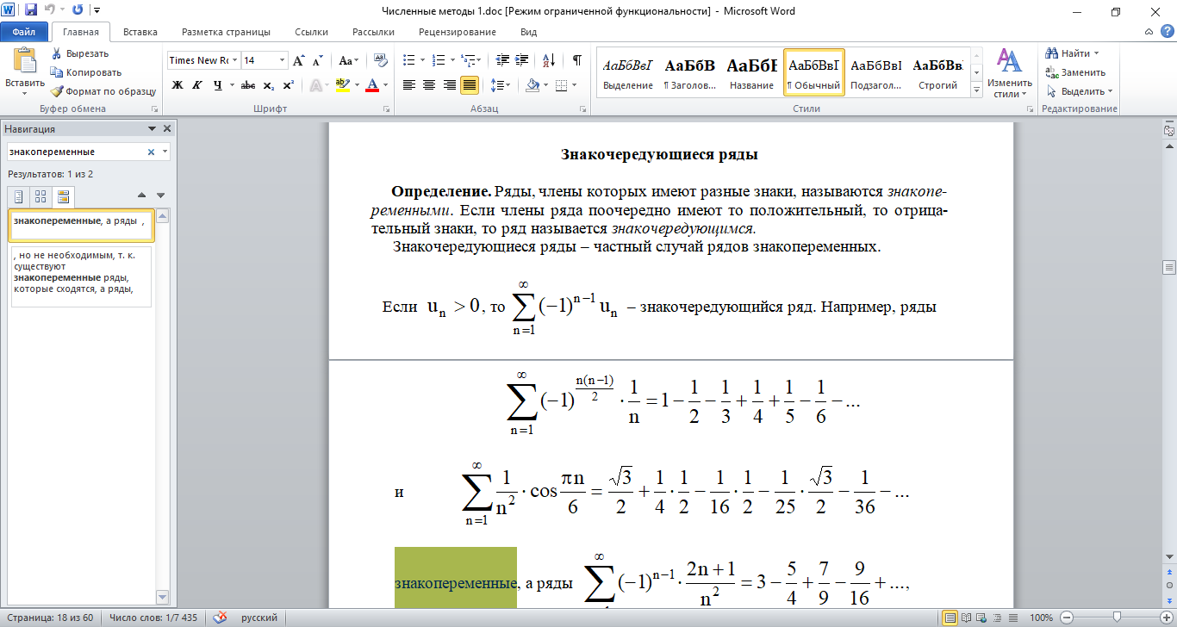The height and width of the screenshot is (627, 1177).
Task: Open bullets list dropdown arrow
Action: [x=422, y=60]
